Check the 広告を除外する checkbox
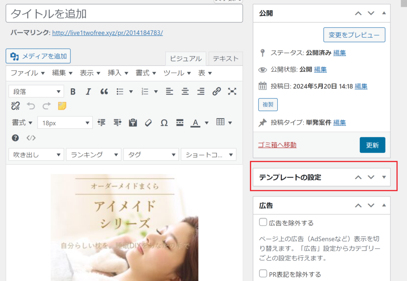The width and height of the screenshot is (407, 281). point(263,222)
